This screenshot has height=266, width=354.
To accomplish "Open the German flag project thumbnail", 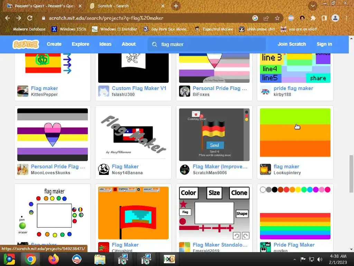I will click(214, 135).
